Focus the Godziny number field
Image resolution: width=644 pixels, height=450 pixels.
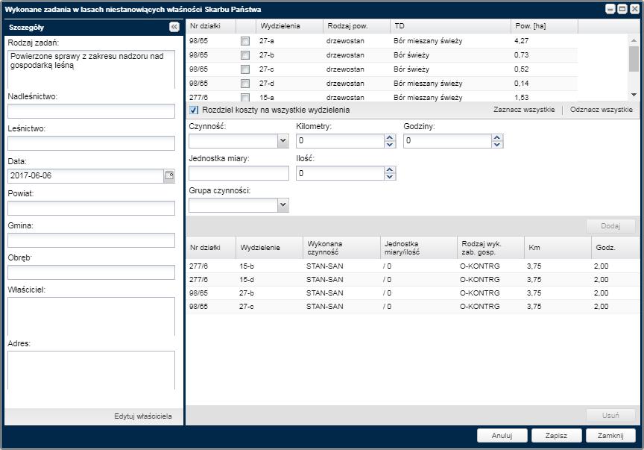(x=447, y=141)
